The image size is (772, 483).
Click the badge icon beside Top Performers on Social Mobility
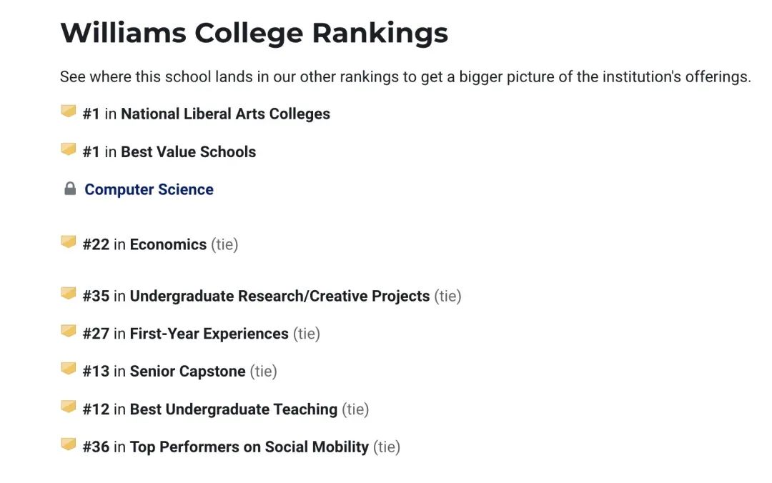click(x=69, y=444)
